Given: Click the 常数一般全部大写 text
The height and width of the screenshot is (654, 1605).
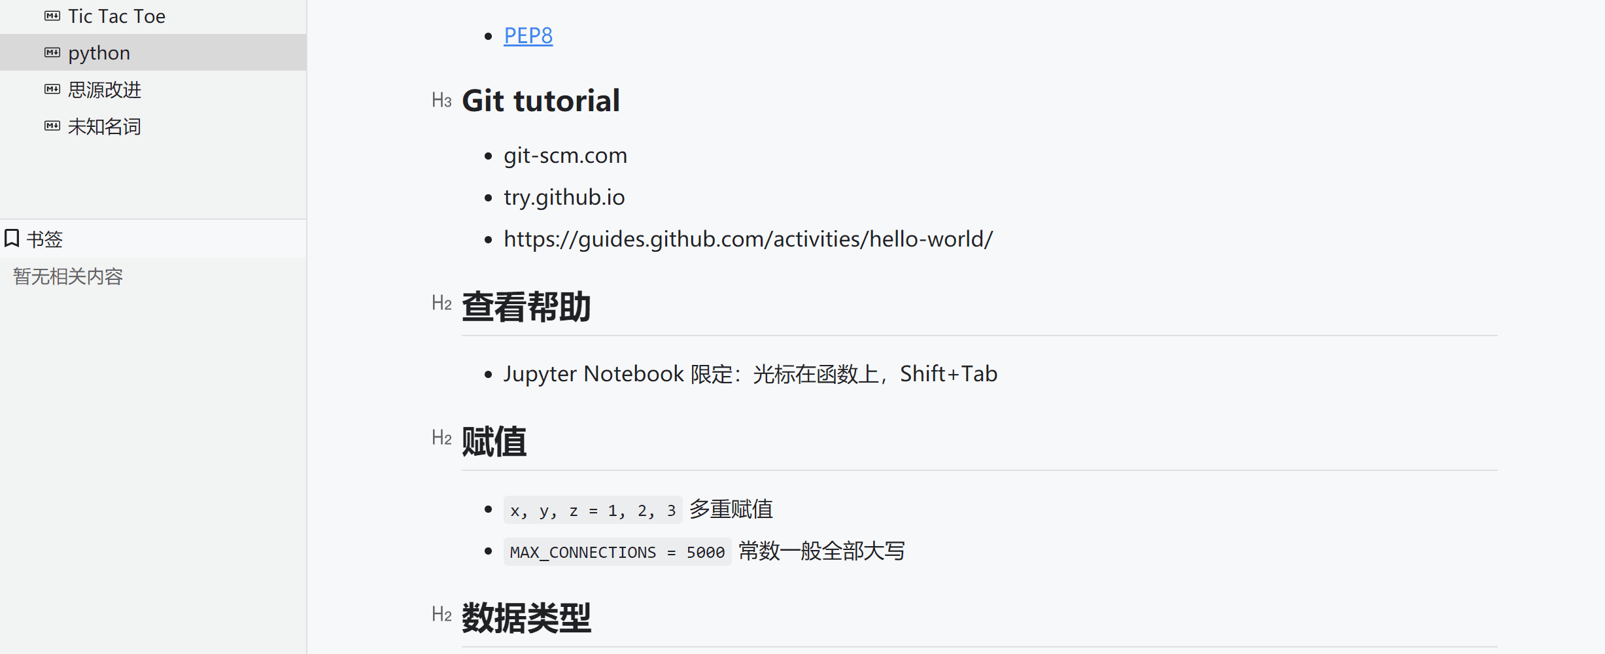Looking at the screenshot, I should point(822,551).
